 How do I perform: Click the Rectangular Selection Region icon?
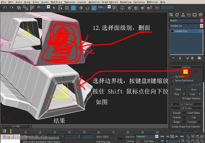pyautogui.click(x=67, y=8)
